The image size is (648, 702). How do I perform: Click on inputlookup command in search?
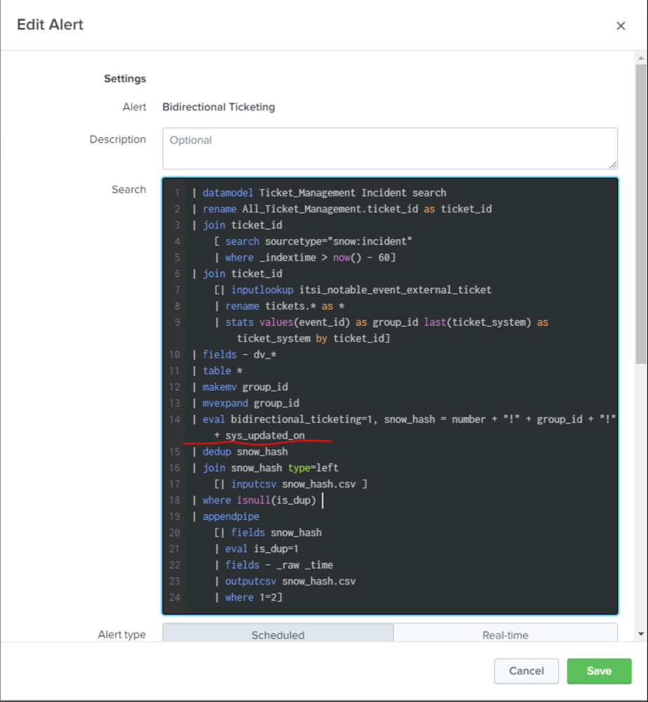click(262, 290)
